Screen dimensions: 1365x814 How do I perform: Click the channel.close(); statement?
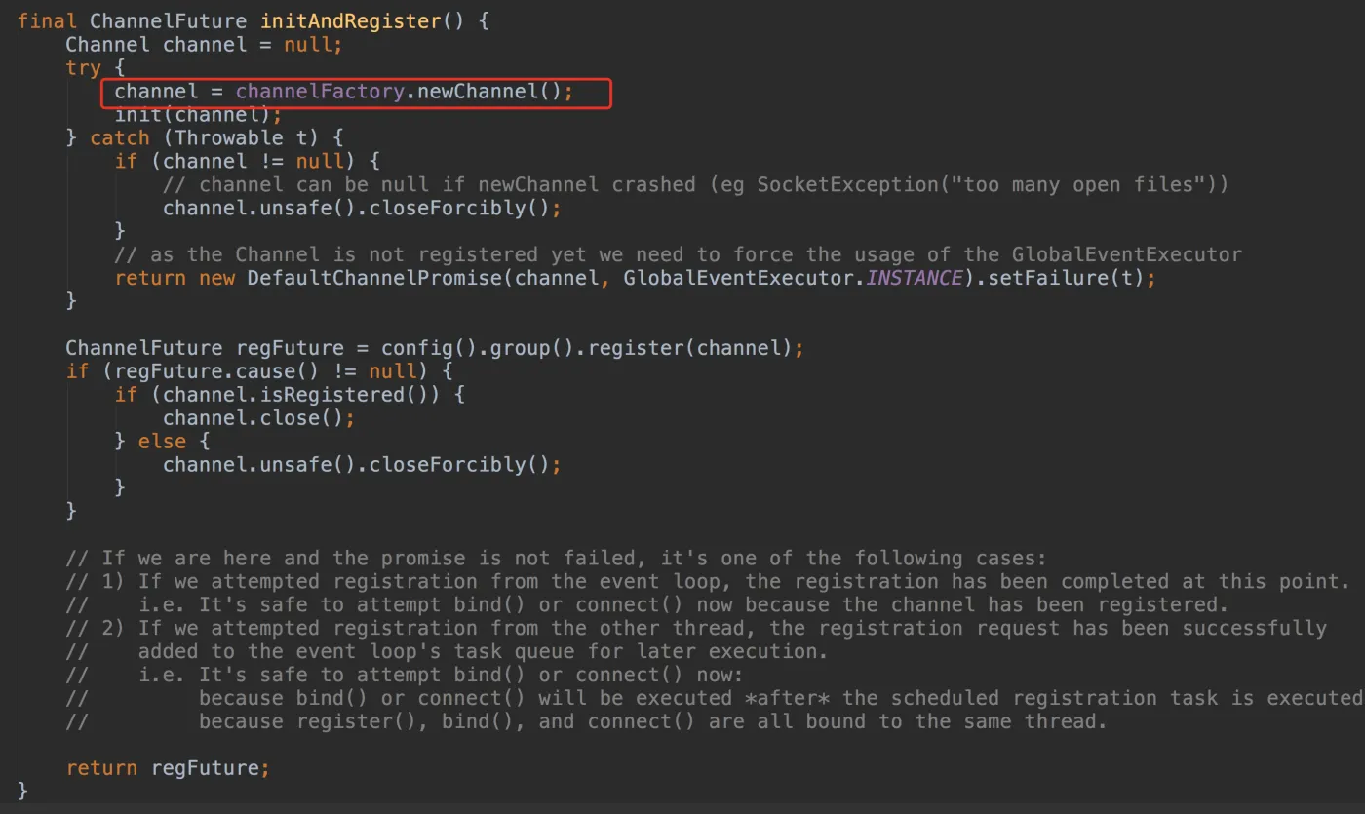click(258, 418)
